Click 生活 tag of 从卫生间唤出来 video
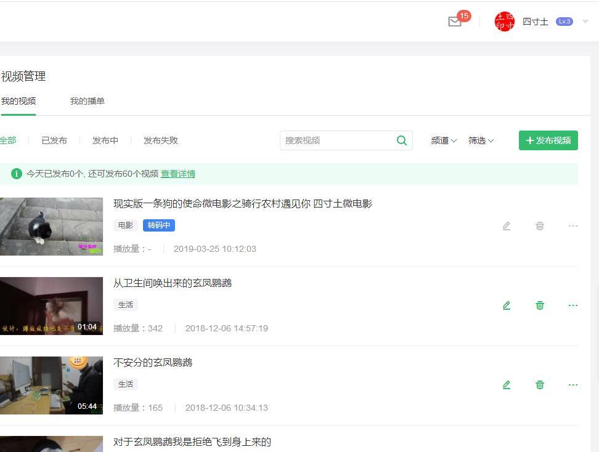 point(125,305)
